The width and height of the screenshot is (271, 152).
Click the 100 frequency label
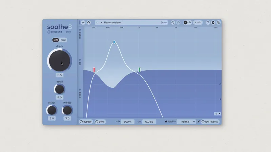click(94, 28)
